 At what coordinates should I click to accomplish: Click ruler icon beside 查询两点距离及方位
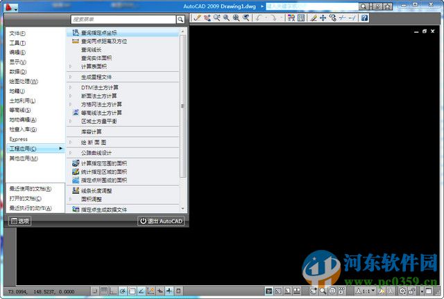[76, 42]
